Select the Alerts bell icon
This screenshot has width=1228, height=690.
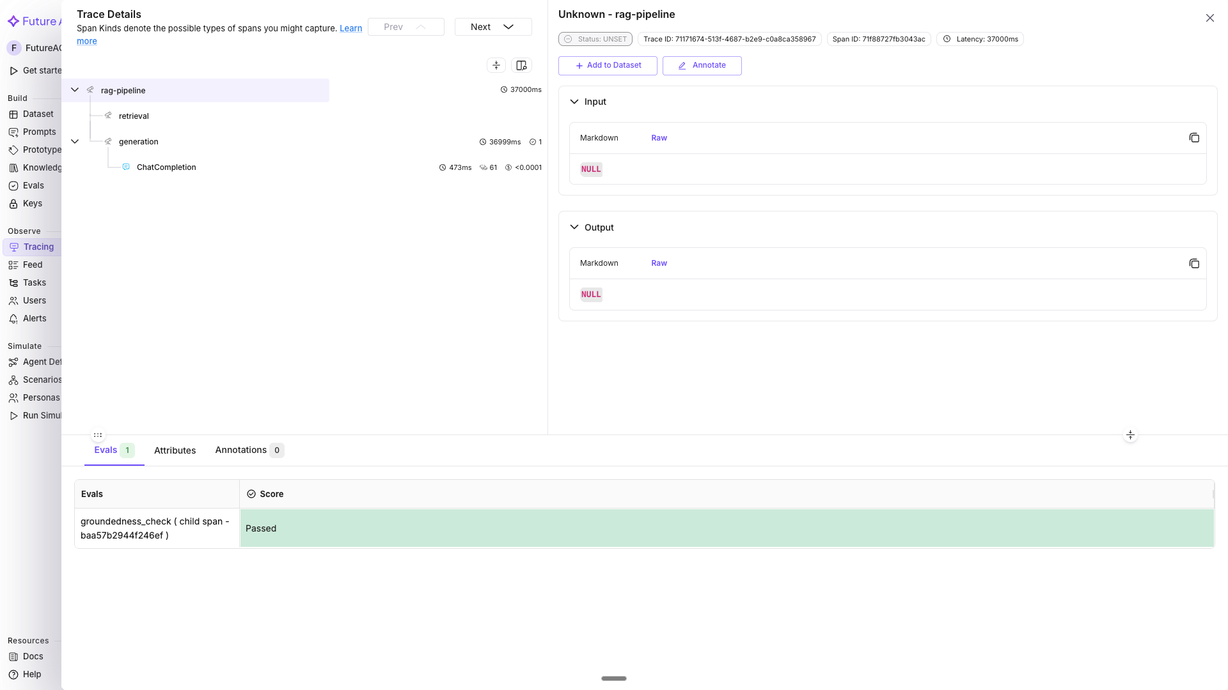point(14,319)
